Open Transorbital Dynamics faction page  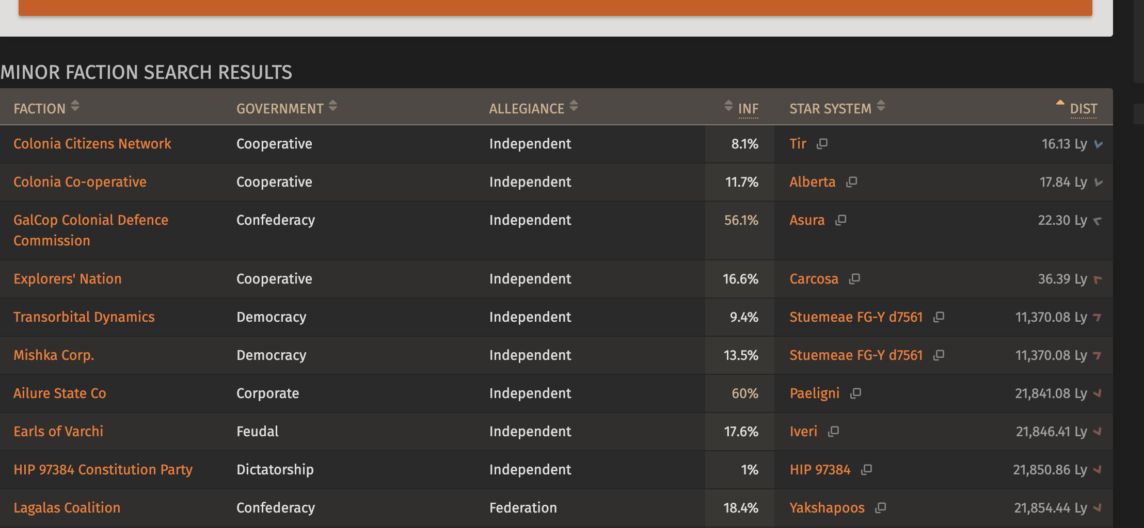pyautogui.click(x=84, y=317)
